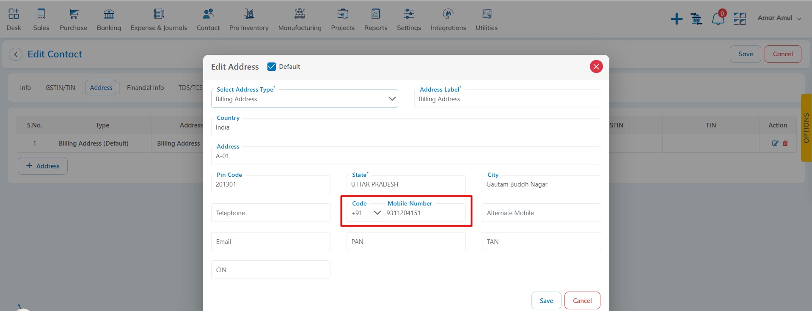Screen dimensions: 812x311
Task: Save the Edit Address dialog
Action: 546,300
